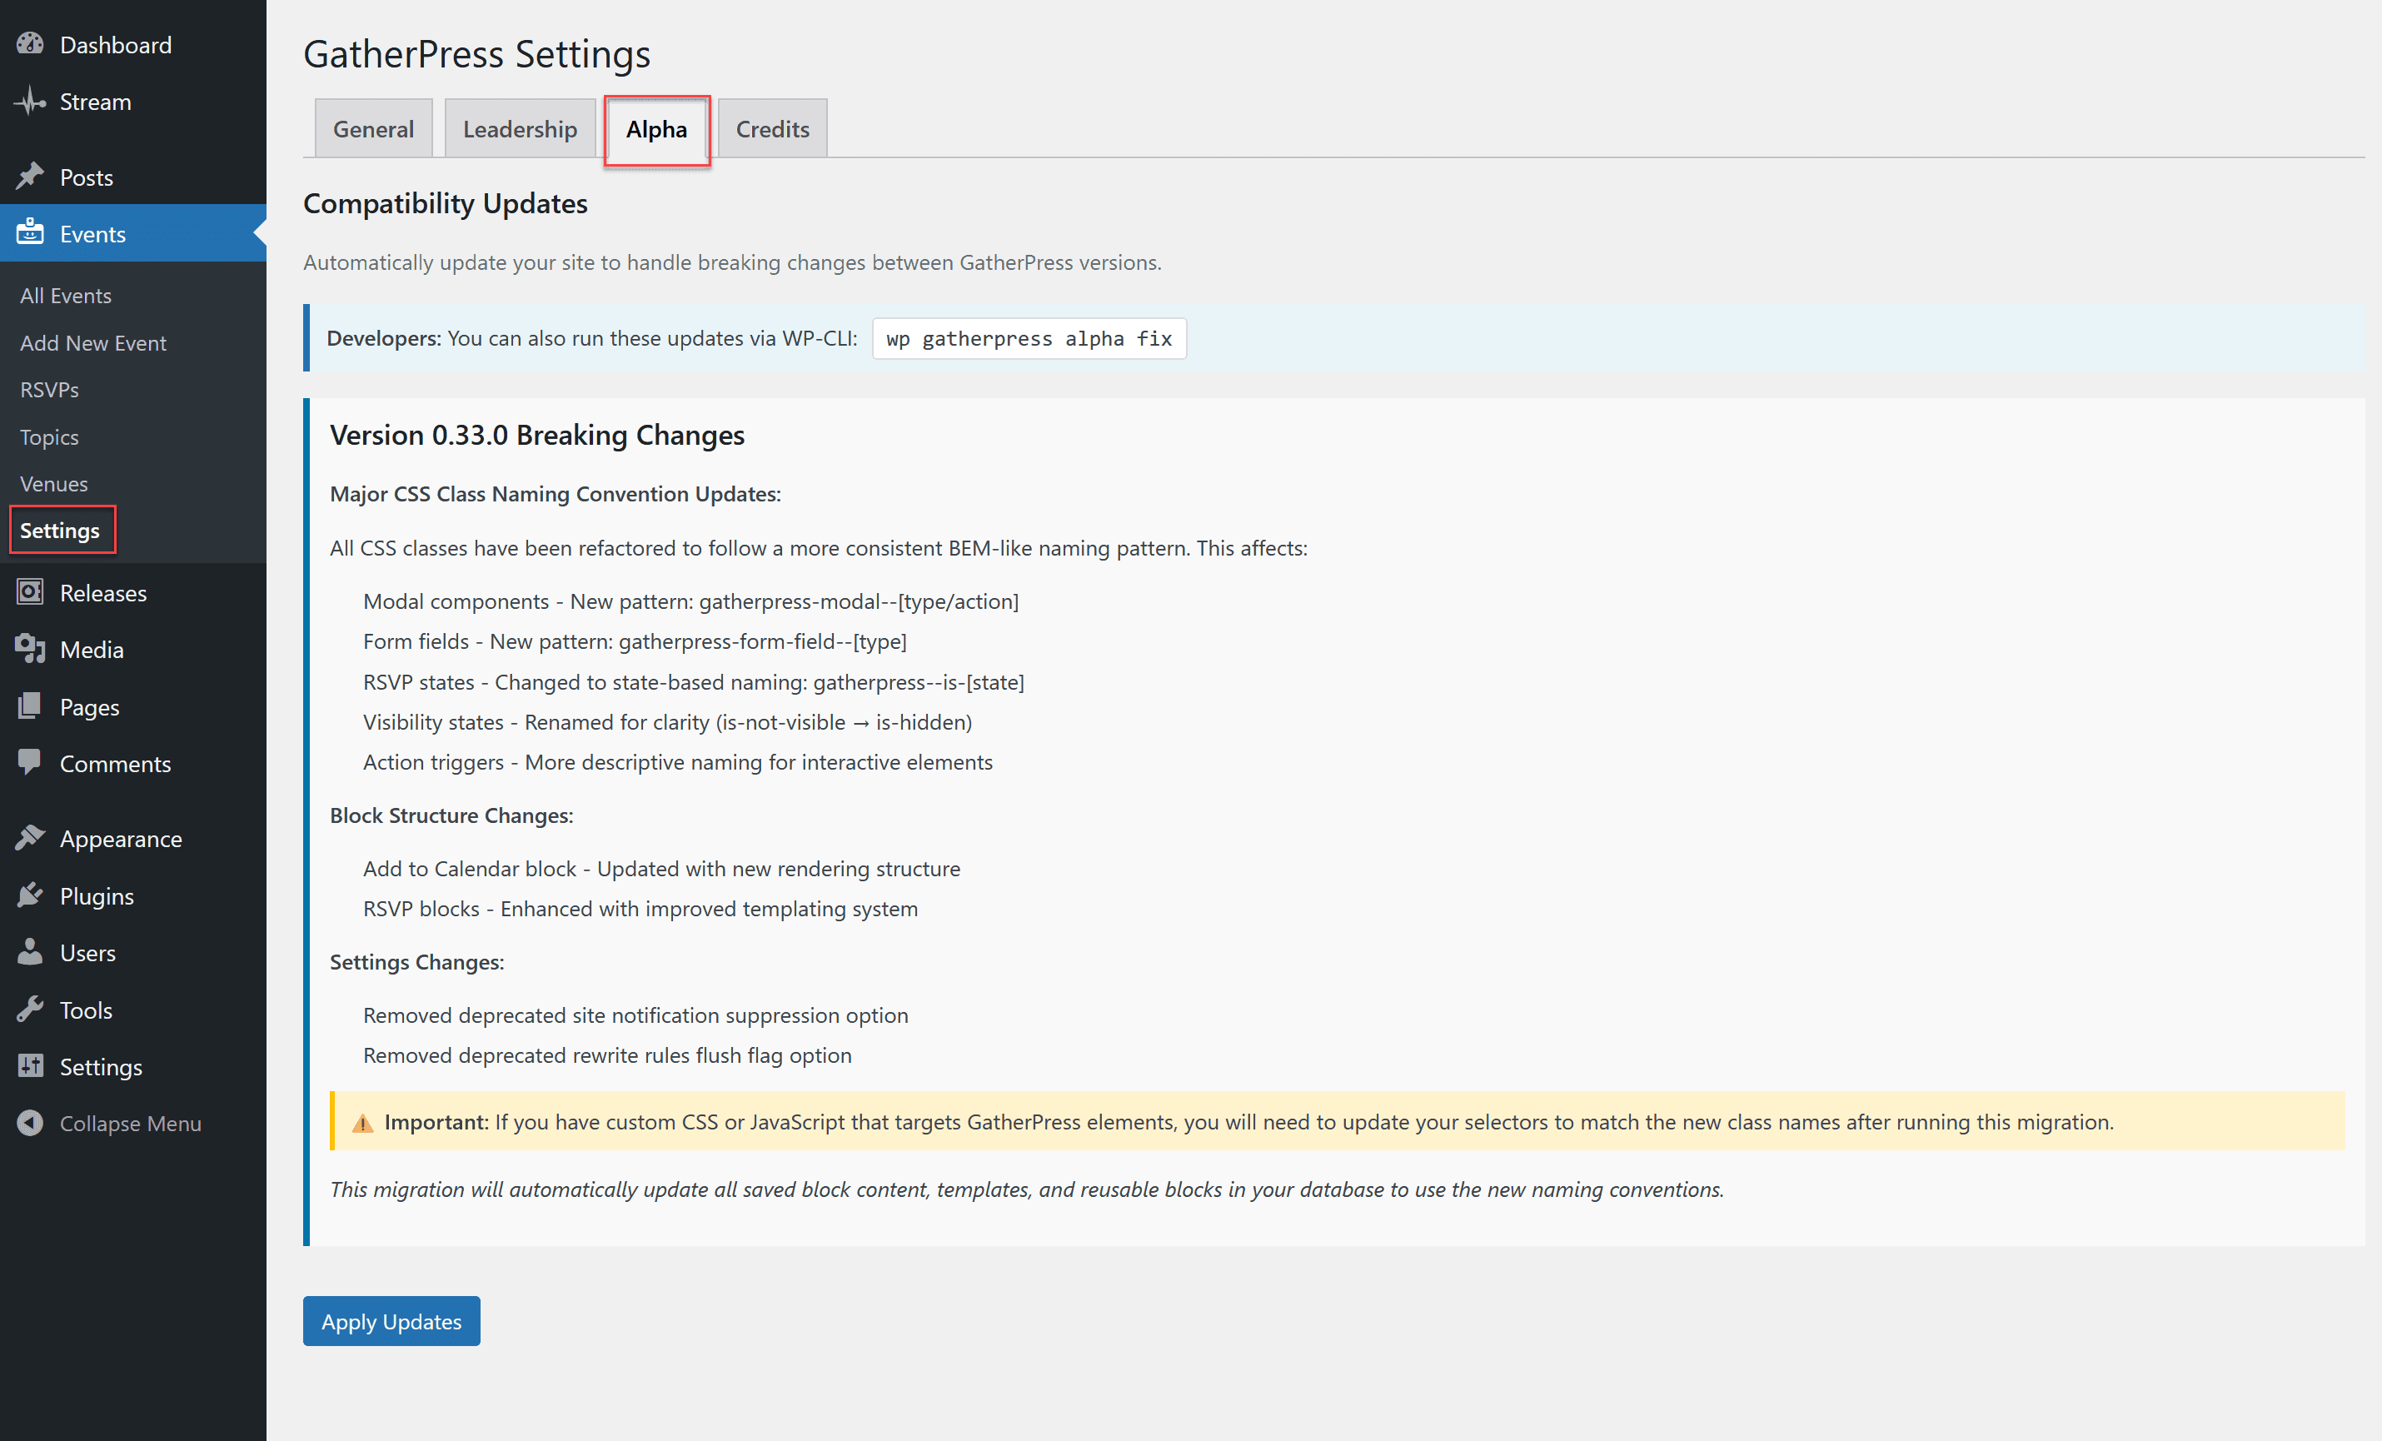The height and width of the screenshot is (1441, 2382).
Task: Click the 'Modal components' list line
Action: point(691,601)
